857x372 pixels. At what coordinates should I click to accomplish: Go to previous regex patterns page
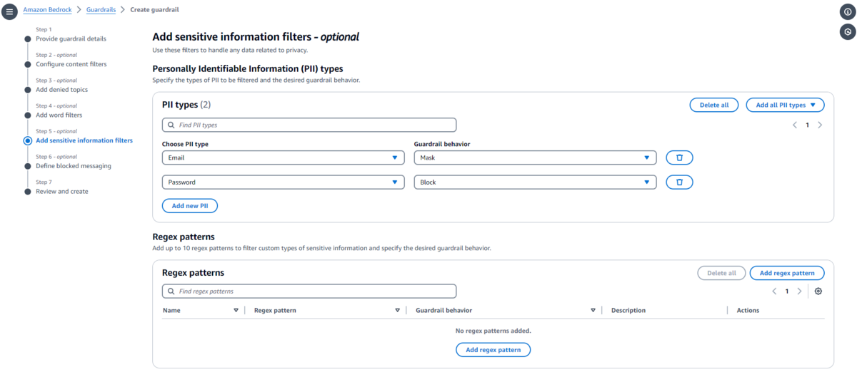774,291
